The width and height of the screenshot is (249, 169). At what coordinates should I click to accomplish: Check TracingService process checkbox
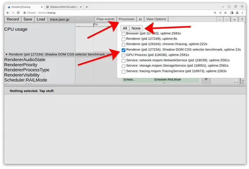point(123,71)
